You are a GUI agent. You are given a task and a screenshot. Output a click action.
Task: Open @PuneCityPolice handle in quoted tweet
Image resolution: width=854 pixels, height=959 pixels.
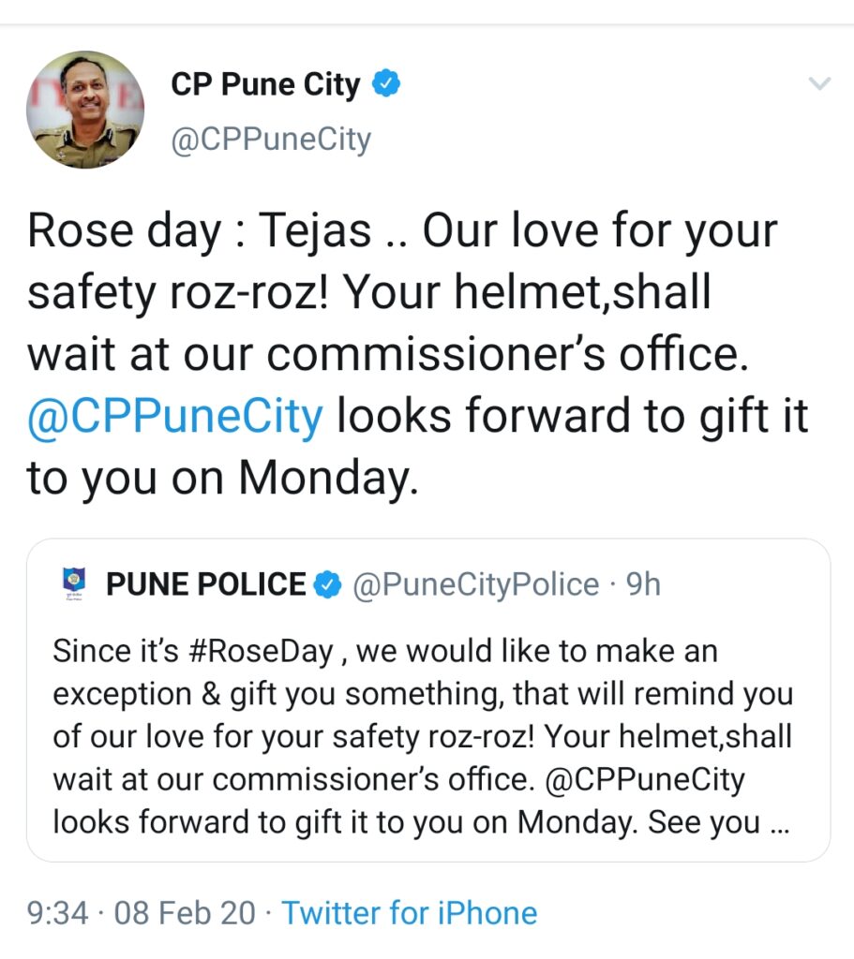475,584
